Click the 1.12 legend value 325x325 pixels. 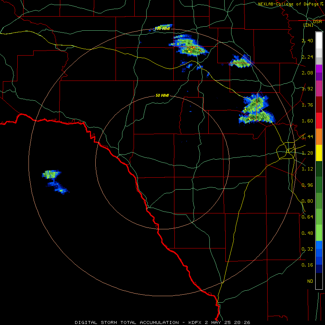[307, 169]
